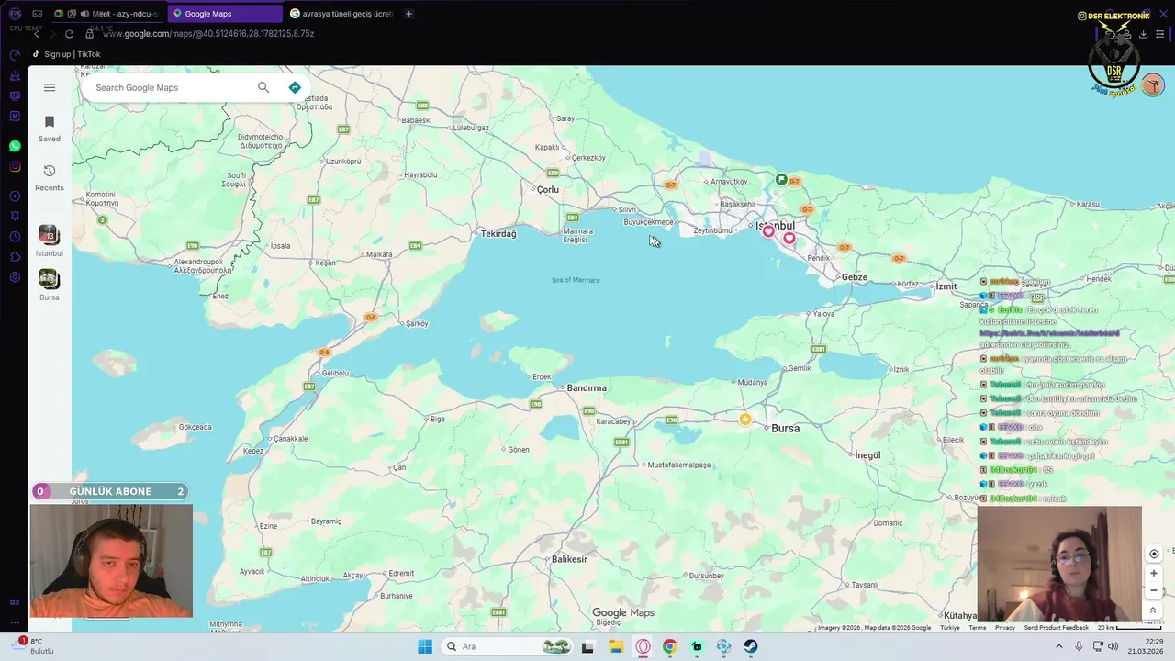The width and height of the screenshot is (1175, 661).
Task: Click the Çorlu city label
Action: (x=548, y=190)
